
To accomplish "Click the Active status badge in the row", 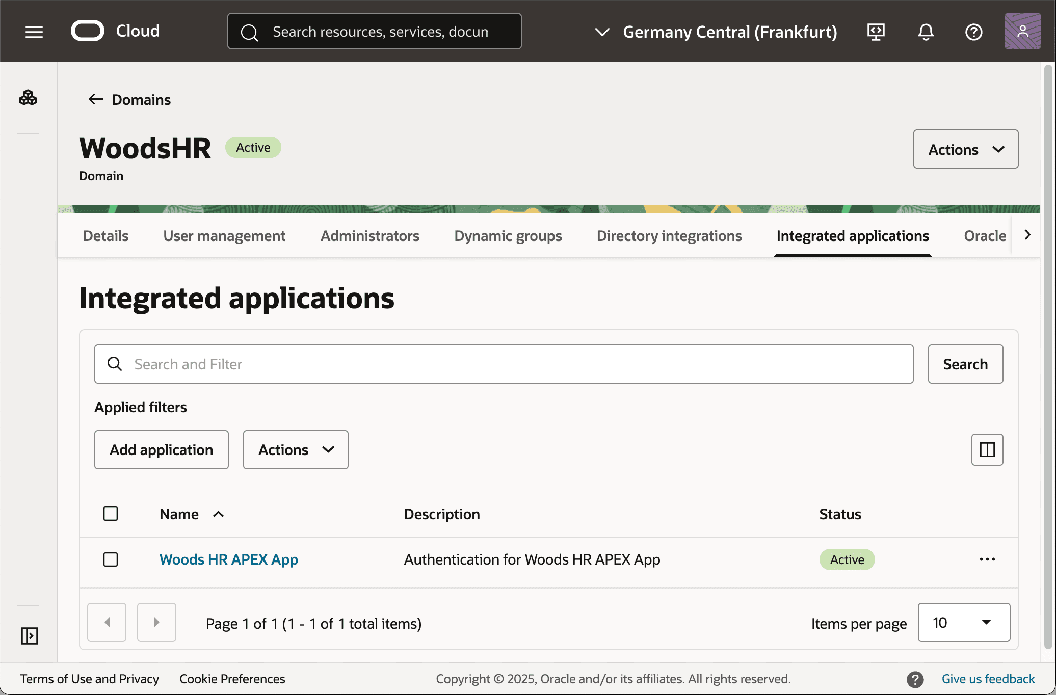I will pos(847,559).
